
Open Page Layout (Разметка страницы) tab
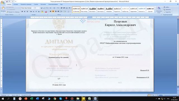26,4
